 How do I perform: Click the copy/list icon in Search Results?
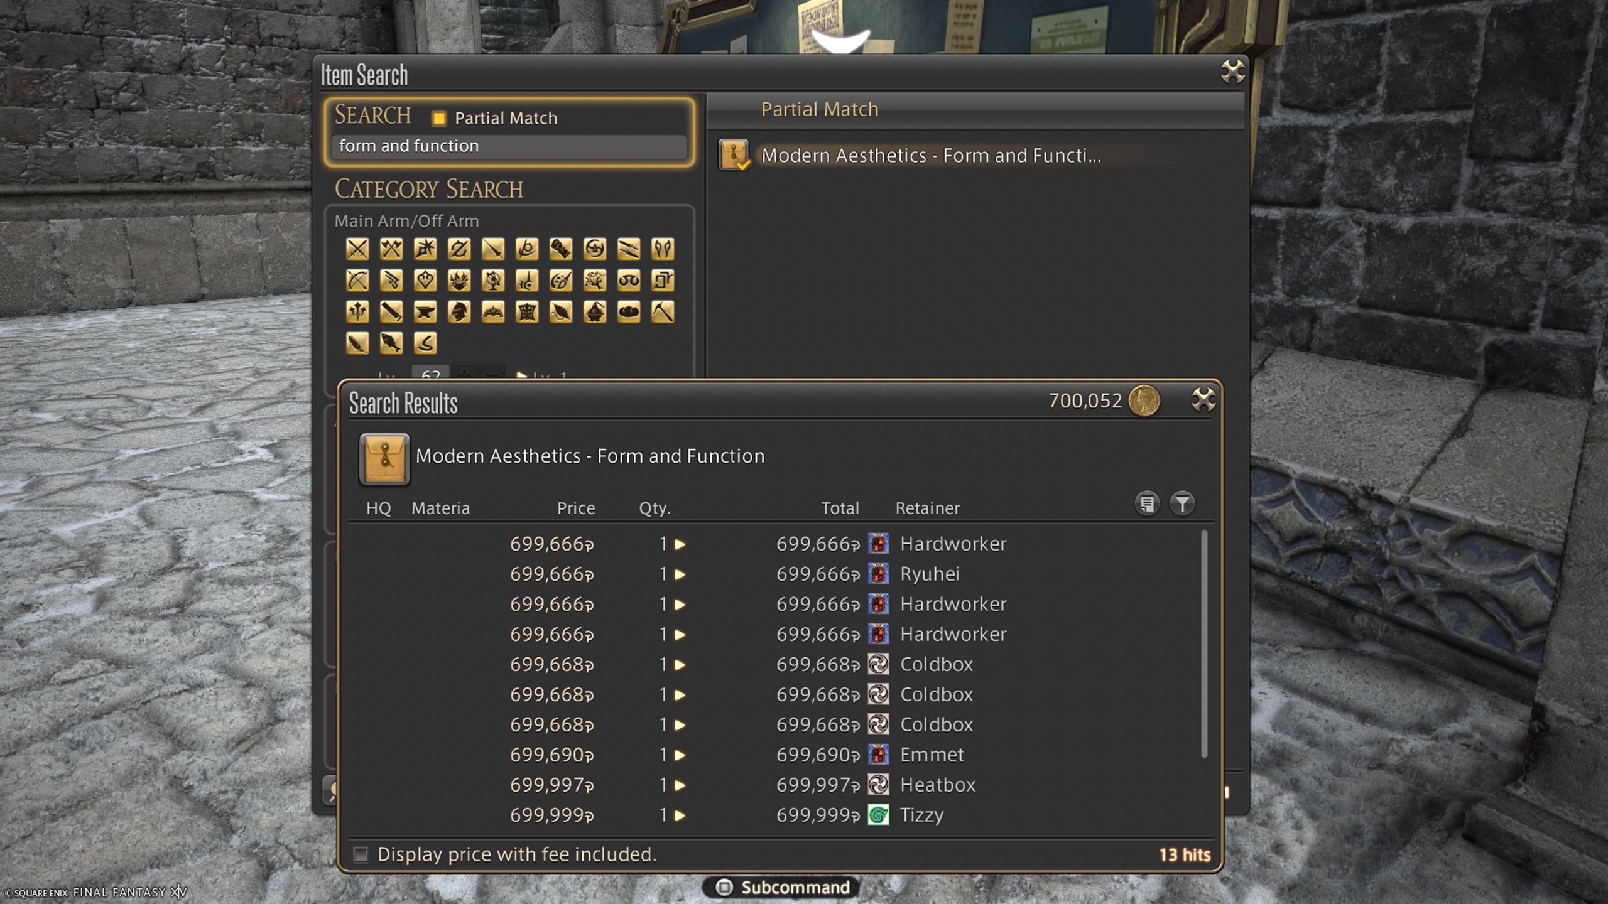[x=1146, y=503]
